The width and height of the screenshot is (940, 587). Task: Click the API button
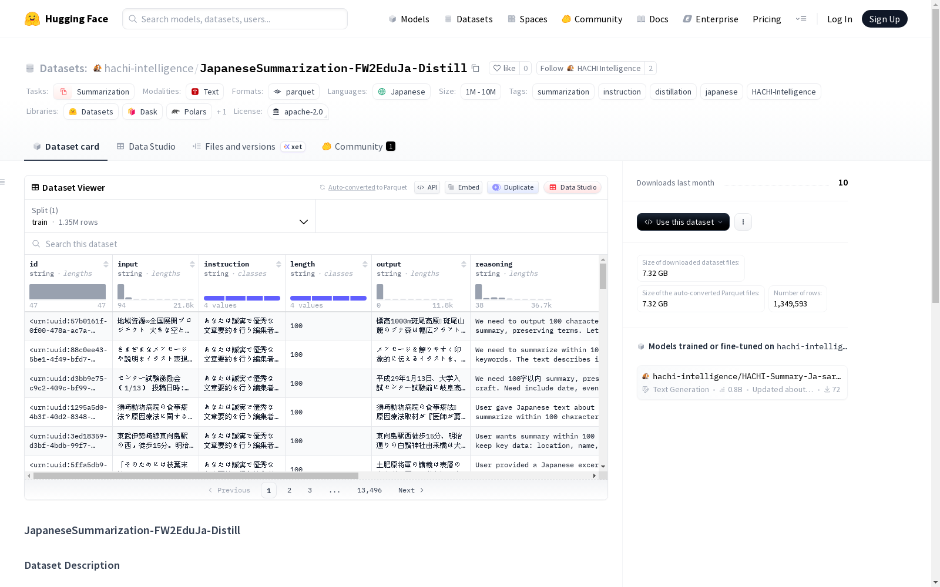pyautogui.click(x=427, y=187)
